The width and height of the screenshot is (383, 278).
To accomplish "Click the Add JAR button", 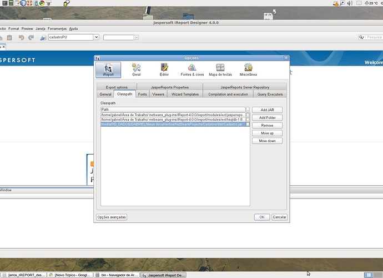I will click(x=268, y=110).
